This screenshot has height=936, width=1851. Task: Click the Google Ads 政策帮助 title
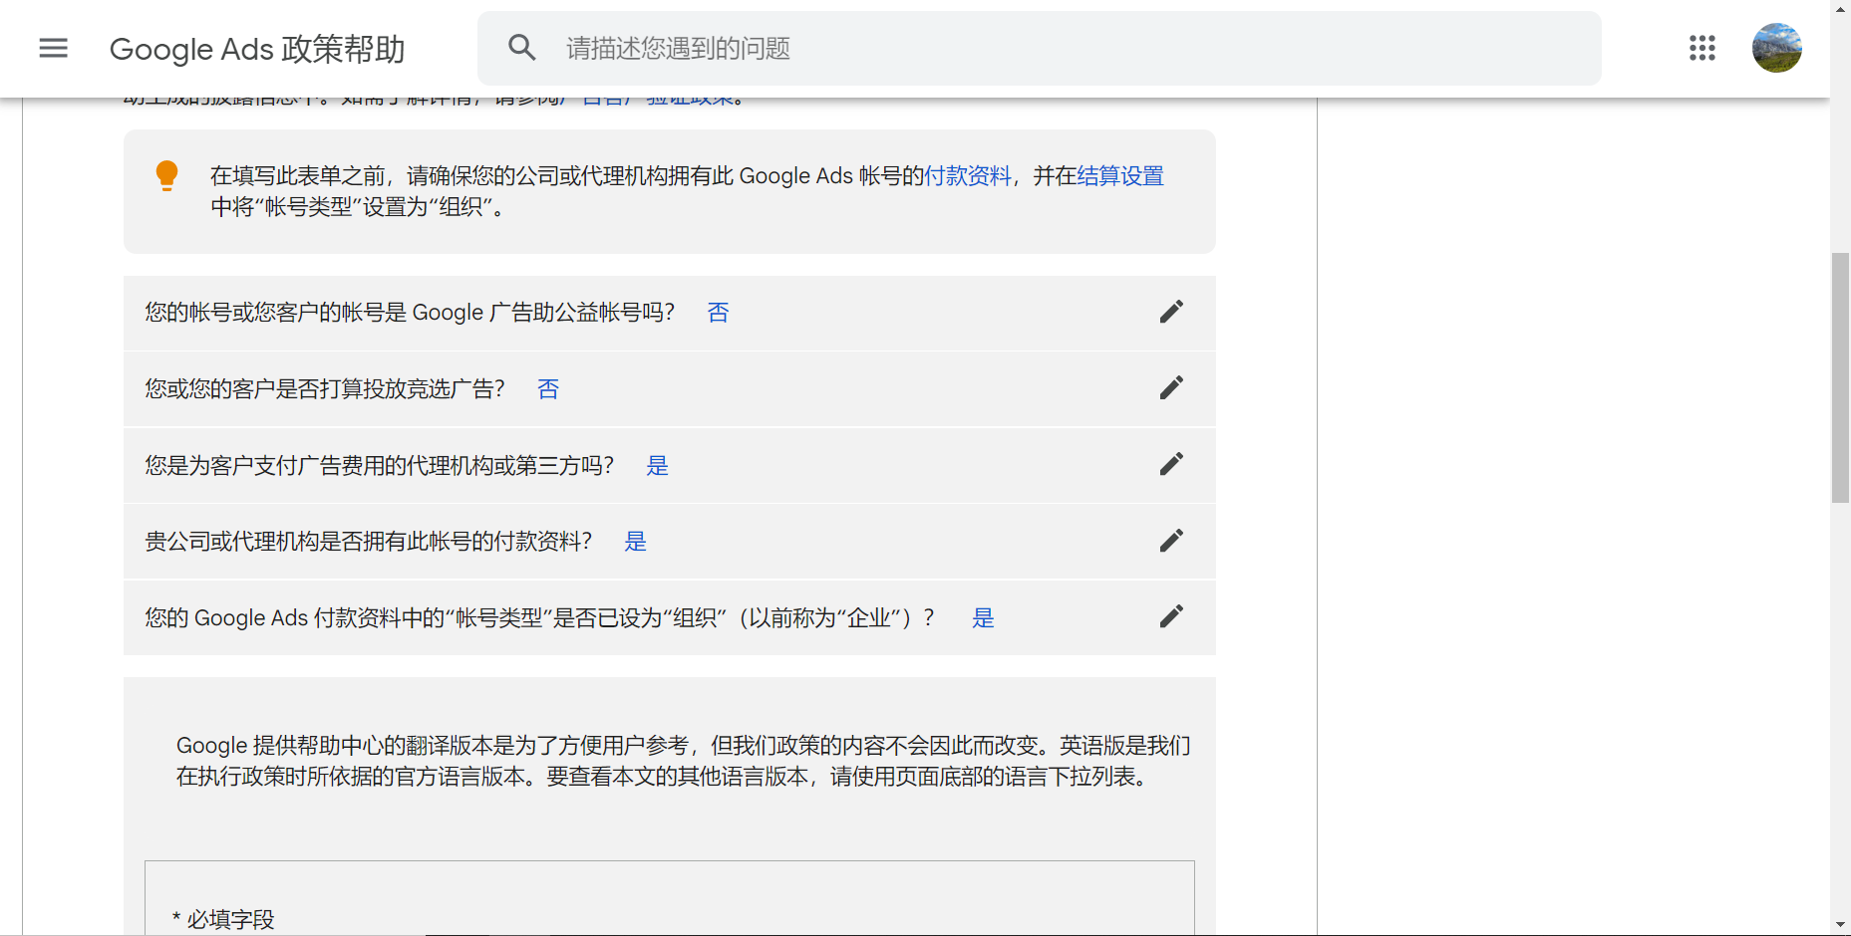click(257, 49)
